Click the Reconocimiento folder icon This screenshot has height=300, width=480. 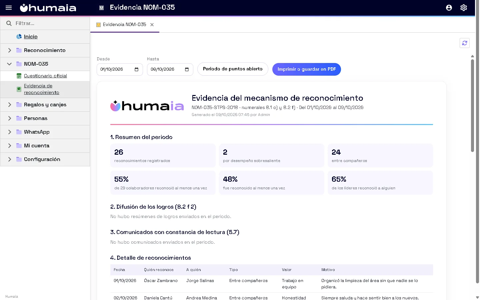(x=19, y=50)
